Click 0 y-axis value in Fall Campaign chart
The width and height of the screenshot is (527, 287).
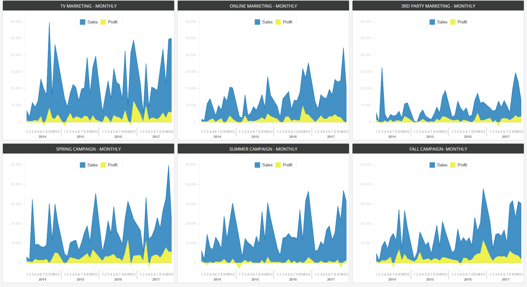(370, 263)
